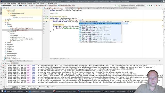Image resolution: width=165 pixels, height=93 pixels.
Task: Open OBS window in taskbar
Action: (x=114, y=91)
